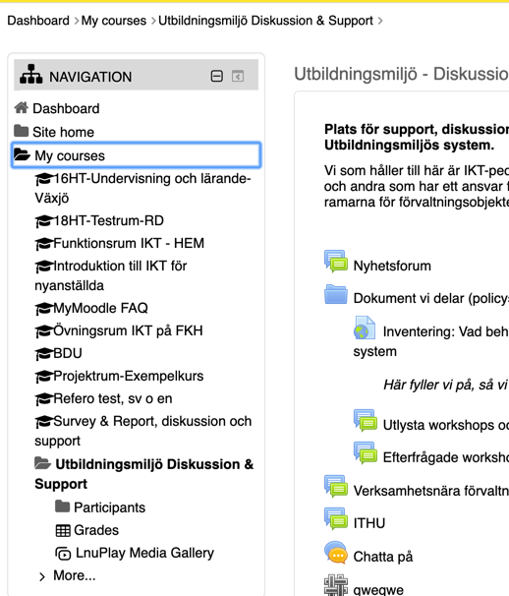
Task: Collapse the Navigation block with minus icon
Action: pos(217,76)
